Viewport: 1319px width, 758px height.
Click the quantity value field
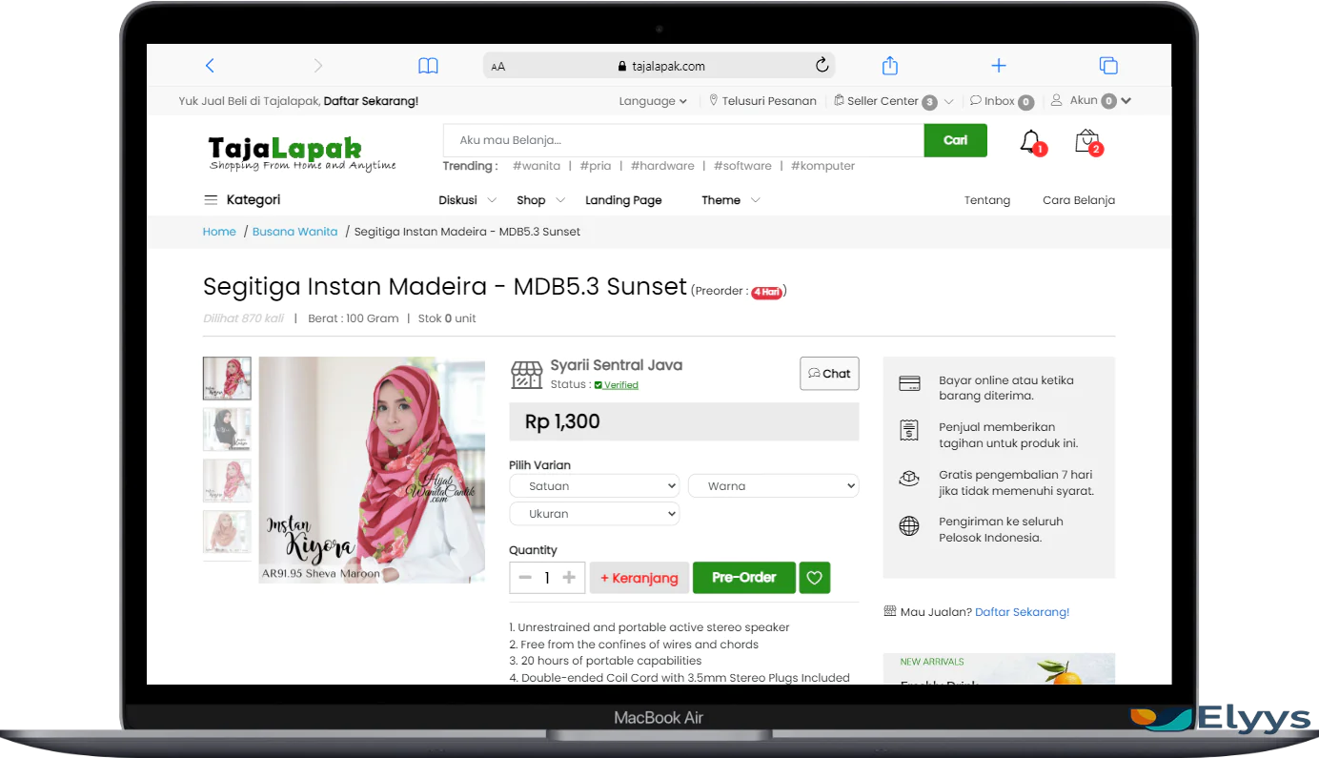pos(547,578)
